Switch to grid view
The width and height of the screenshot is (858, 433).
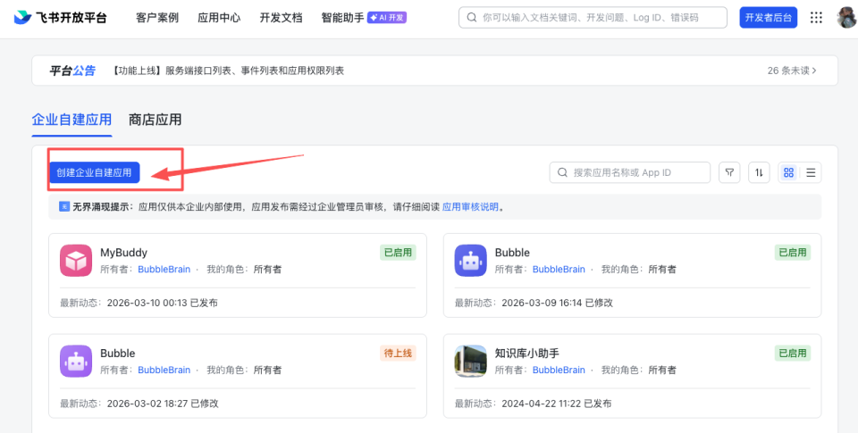pos(788,173)
